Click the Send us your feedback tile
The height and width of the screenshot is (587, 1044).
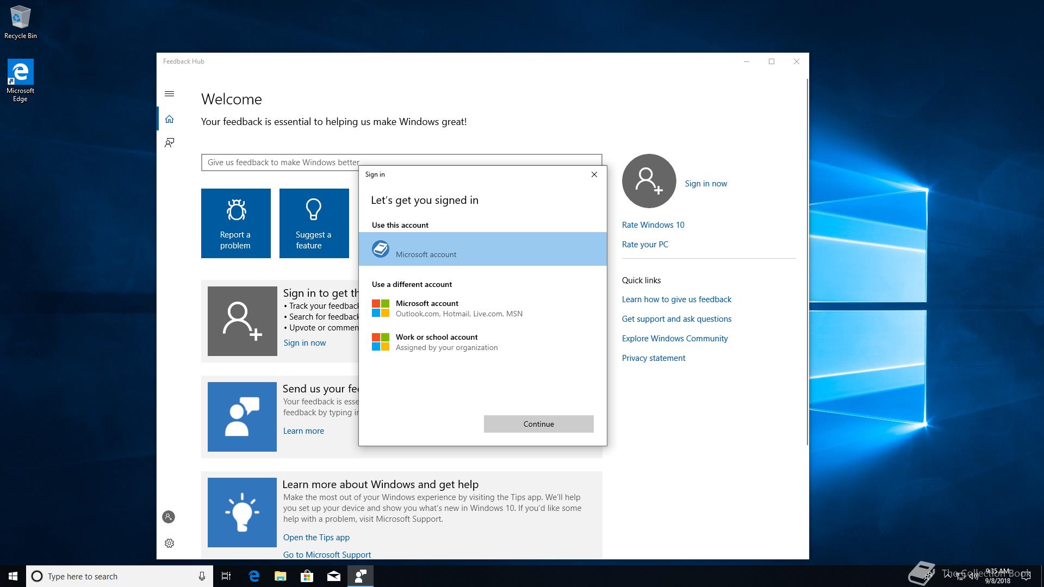coord(242,417)
